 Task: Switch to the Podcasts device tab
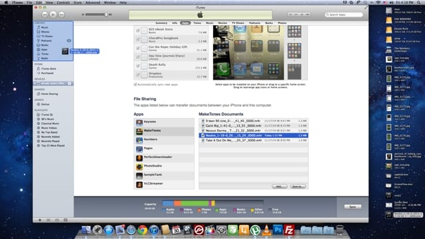tap(254, 23)
